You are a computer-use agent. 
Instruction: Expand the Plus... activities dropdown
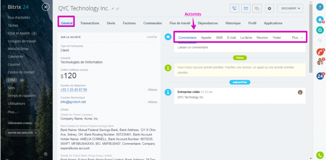tap(297, 38)
